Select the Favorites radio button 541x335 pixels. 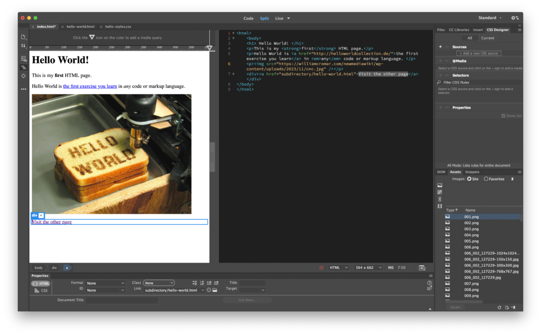point(486,179)
